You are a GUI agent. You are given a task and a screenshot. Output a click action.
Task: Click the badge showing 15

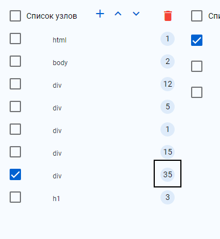[167, 152]
